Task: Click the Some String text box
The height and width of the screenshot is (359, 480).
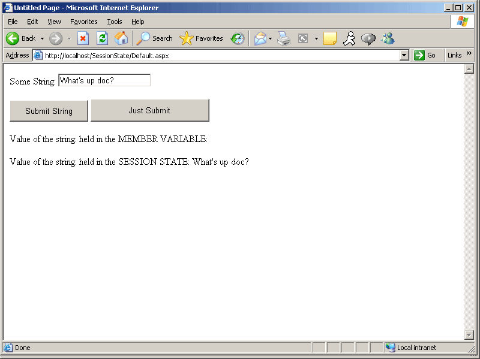Action: point(104,80)
